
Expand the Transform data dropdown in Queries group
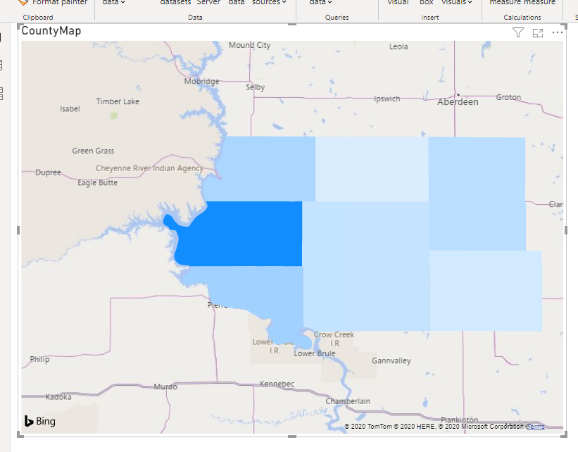tap(321, 3)
